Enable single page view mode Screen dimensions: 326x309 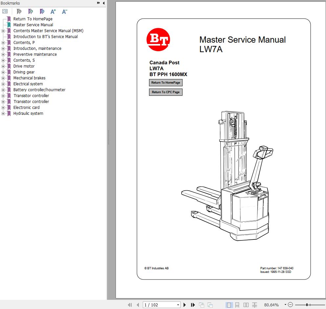tap(229, 305)
